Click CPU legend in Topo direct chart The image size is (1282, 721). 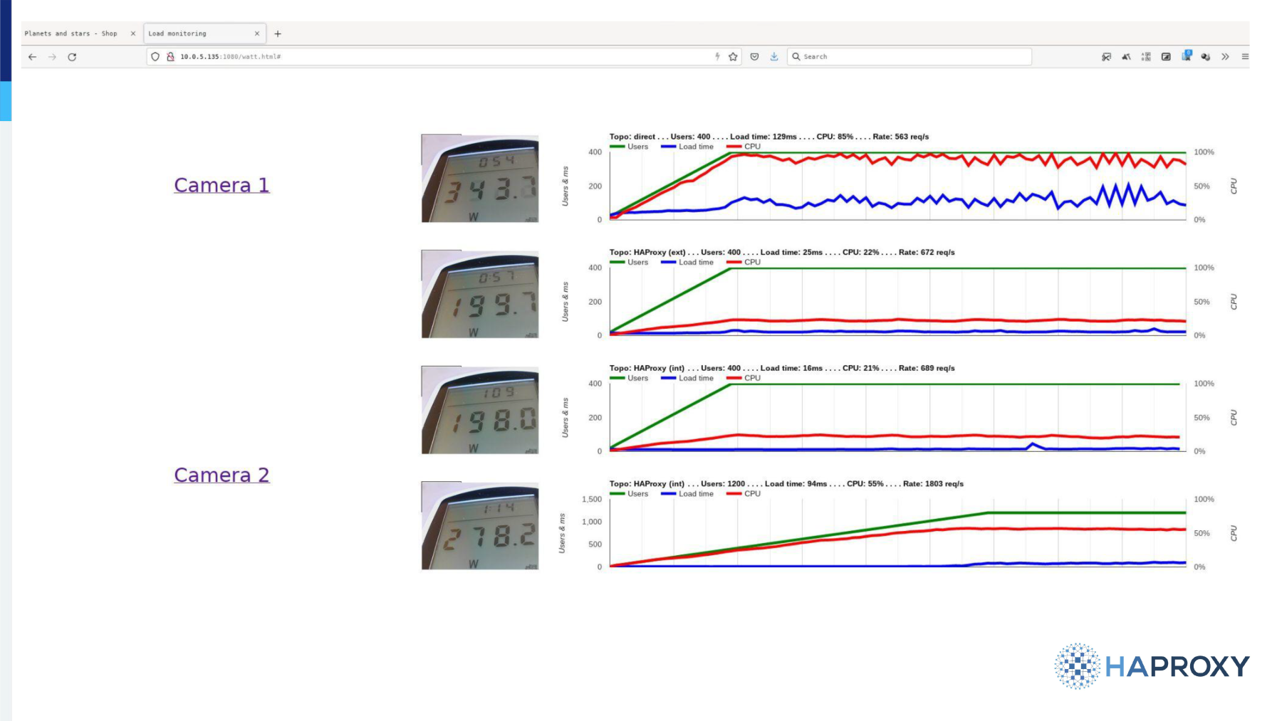(744, 147)
